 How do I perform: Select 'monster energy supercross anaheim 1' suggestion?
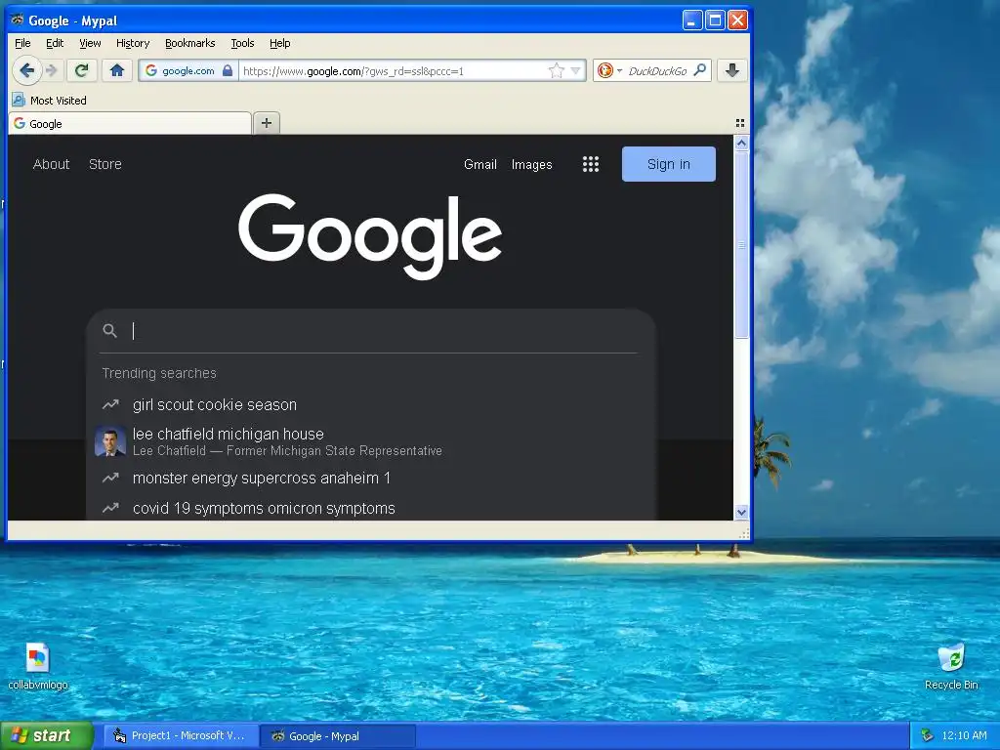[x=262, y=478]
